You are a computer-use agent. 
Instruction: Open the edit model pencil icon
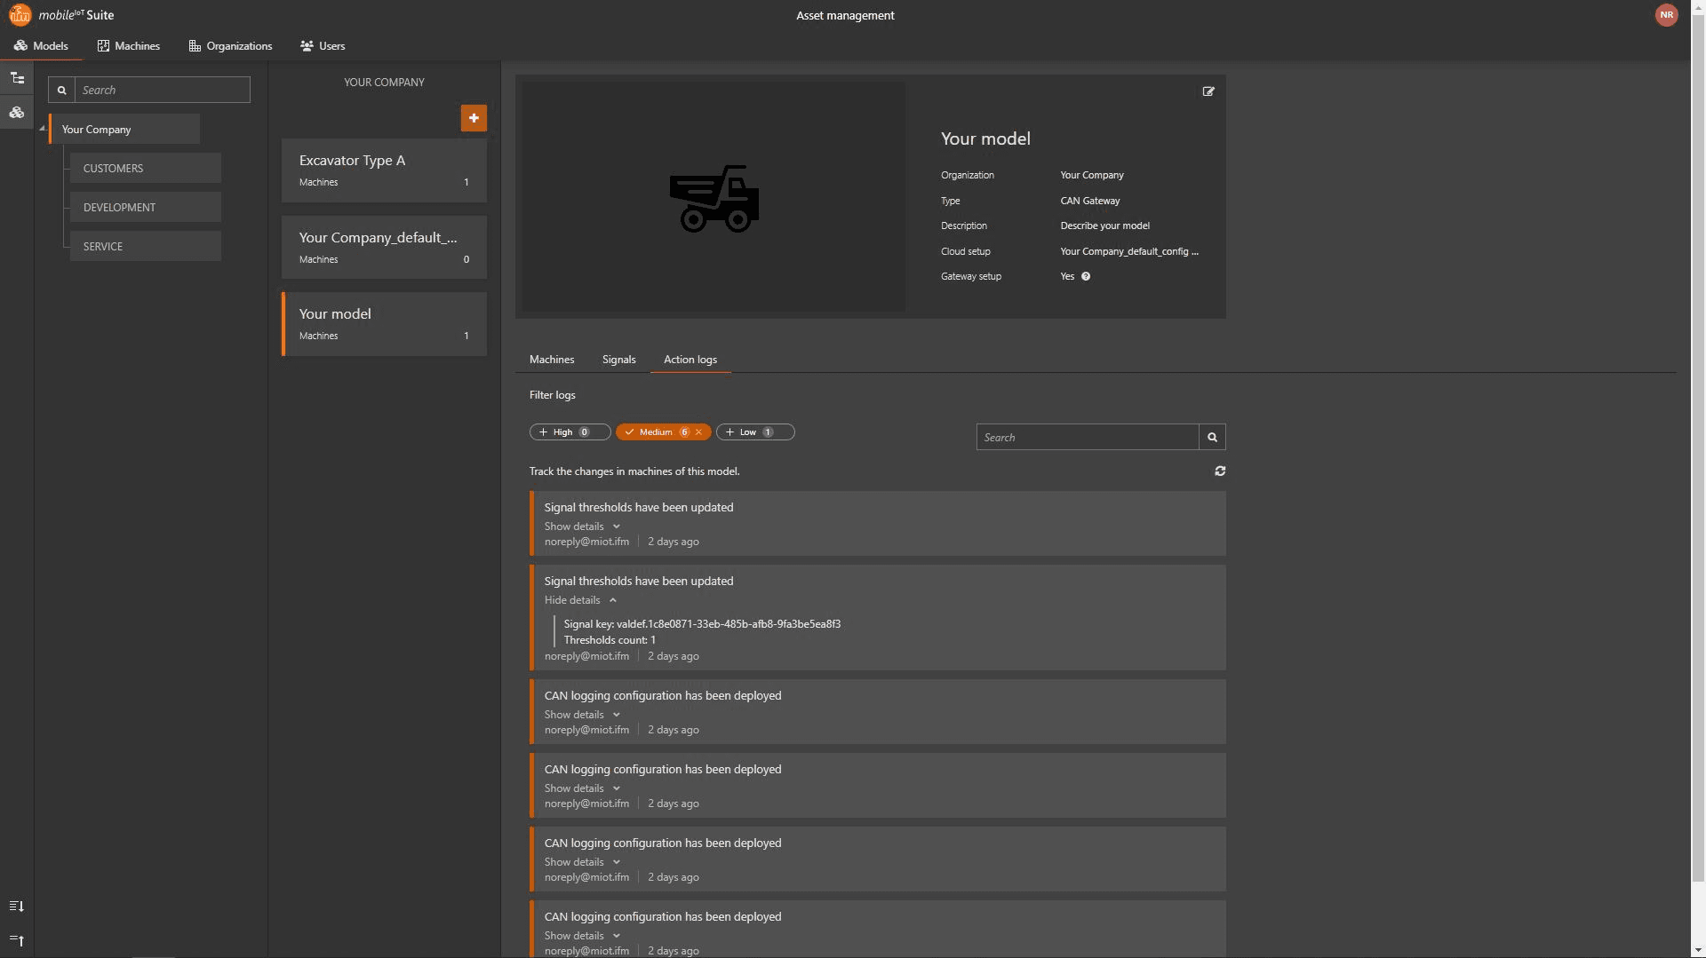click(1208, 91)
